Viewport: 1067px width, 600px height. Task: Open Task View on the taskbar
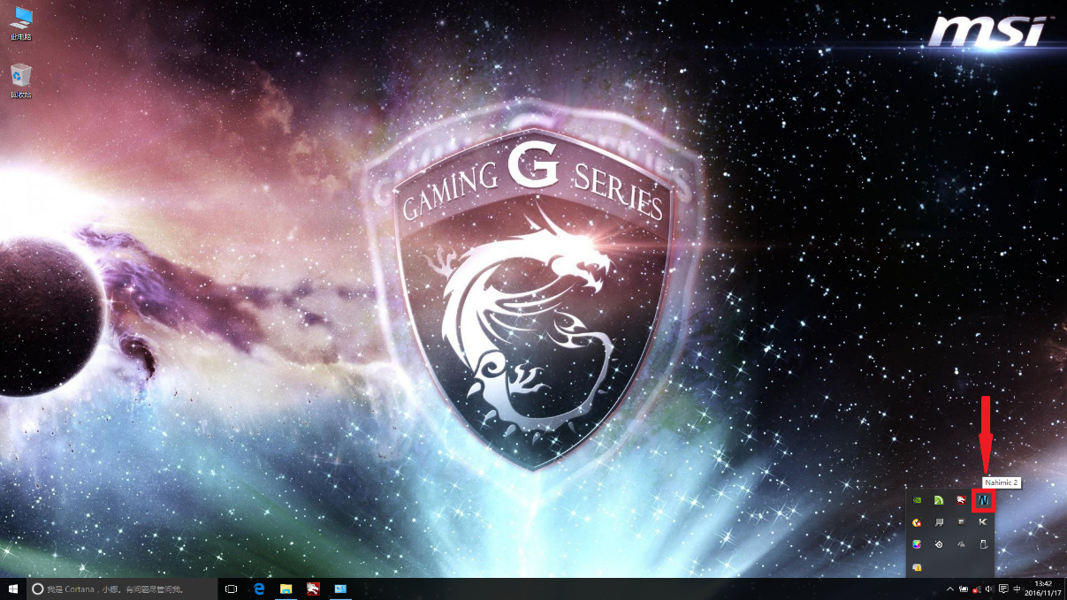click(232, 589)
